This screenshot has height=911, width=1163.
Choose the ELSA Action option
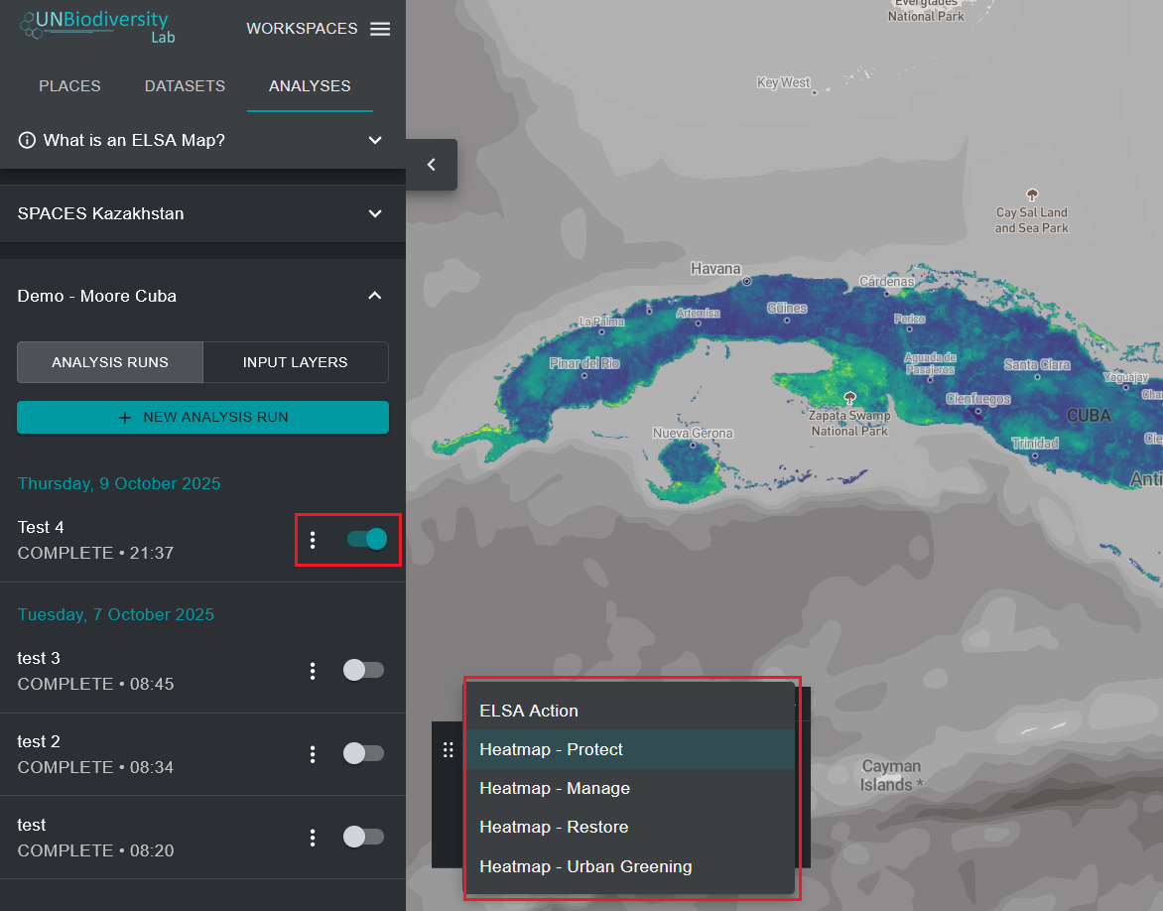pos(529,711)
